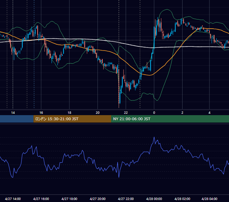Click the '4/28 04:00' indicator axis label

(209, 199)
